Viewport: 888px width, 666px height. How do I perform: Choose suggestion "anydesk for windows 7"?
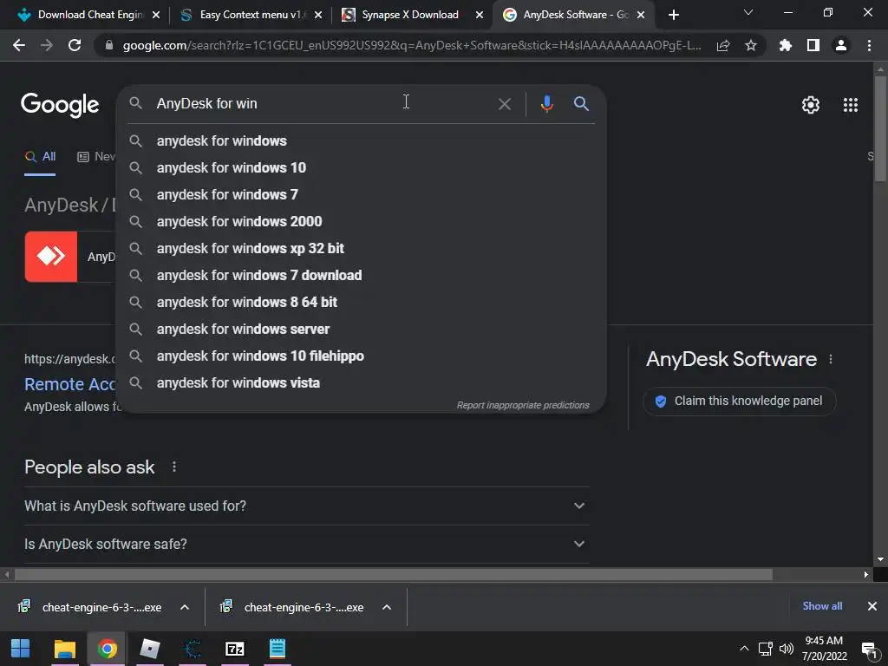coord(362,195)
